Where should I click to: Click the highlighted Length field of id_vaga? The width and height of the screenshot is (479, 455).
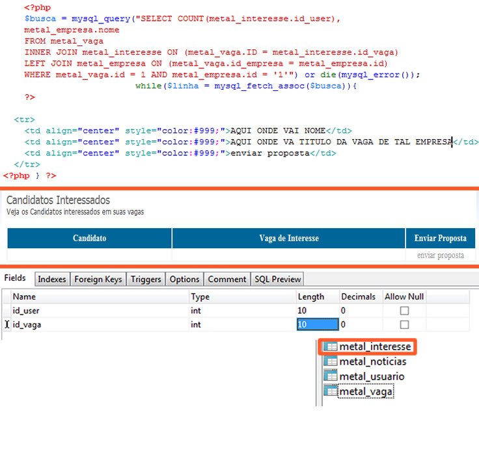317,324
